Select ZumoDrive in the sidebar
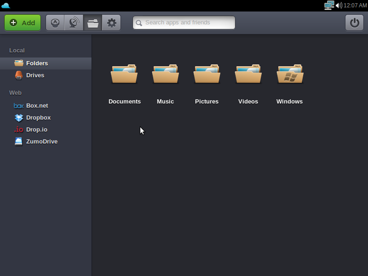Viewport: 368px width, 276px height. coord(41,142)
